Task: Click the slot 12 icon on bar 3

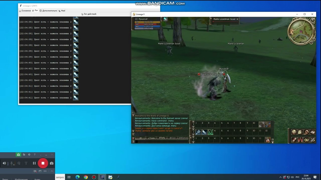Action: [x=268, y=124]
